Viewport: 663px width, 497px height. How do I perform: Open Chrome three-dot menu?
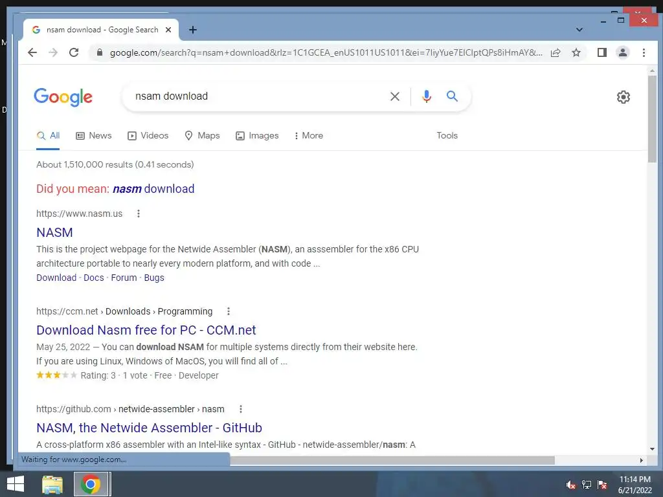pyautogui.click(x=644, y=52)
